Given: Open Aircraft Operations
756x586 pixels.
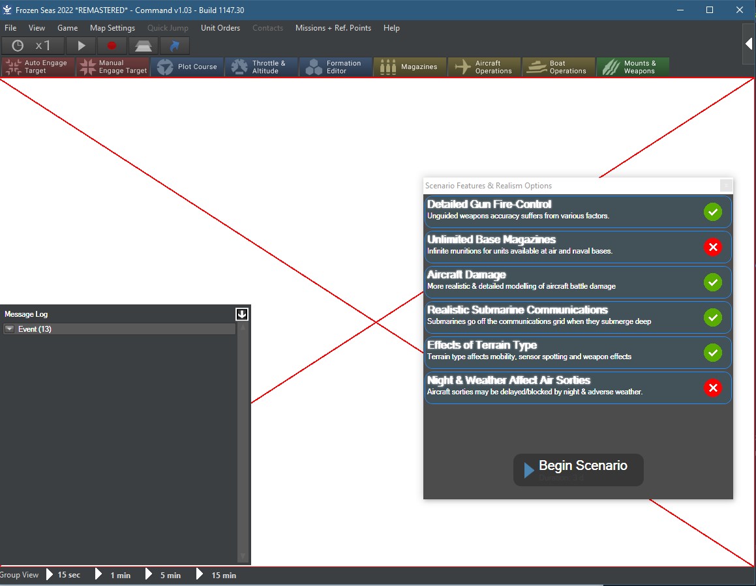Looking at the screenshot, I should [x=484, y=66].
